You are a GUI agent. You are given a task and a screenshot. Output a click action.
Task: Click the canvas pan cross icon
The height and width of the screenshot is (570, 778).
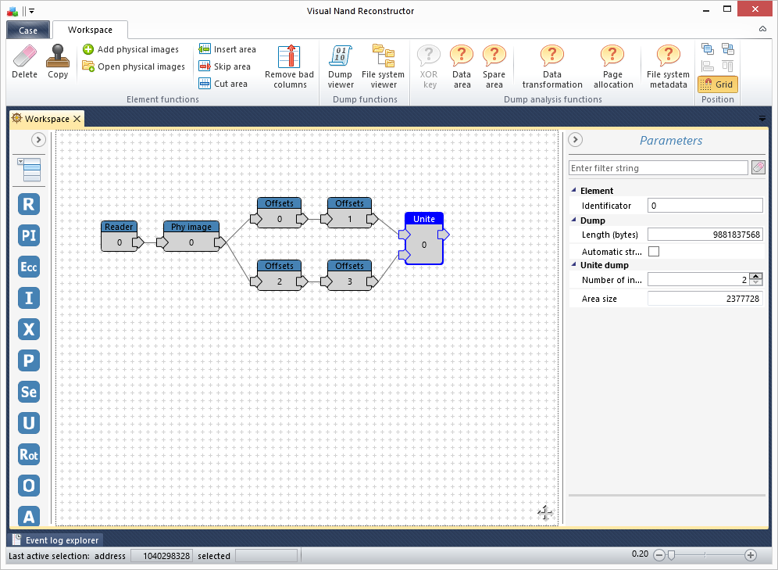(x=545, y=513)
